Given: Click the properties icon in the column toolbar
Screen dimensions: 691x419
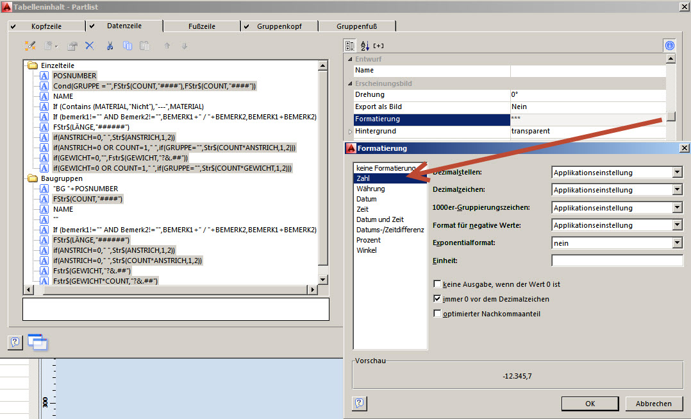Looking at the screenshot, I should (72, 46).
